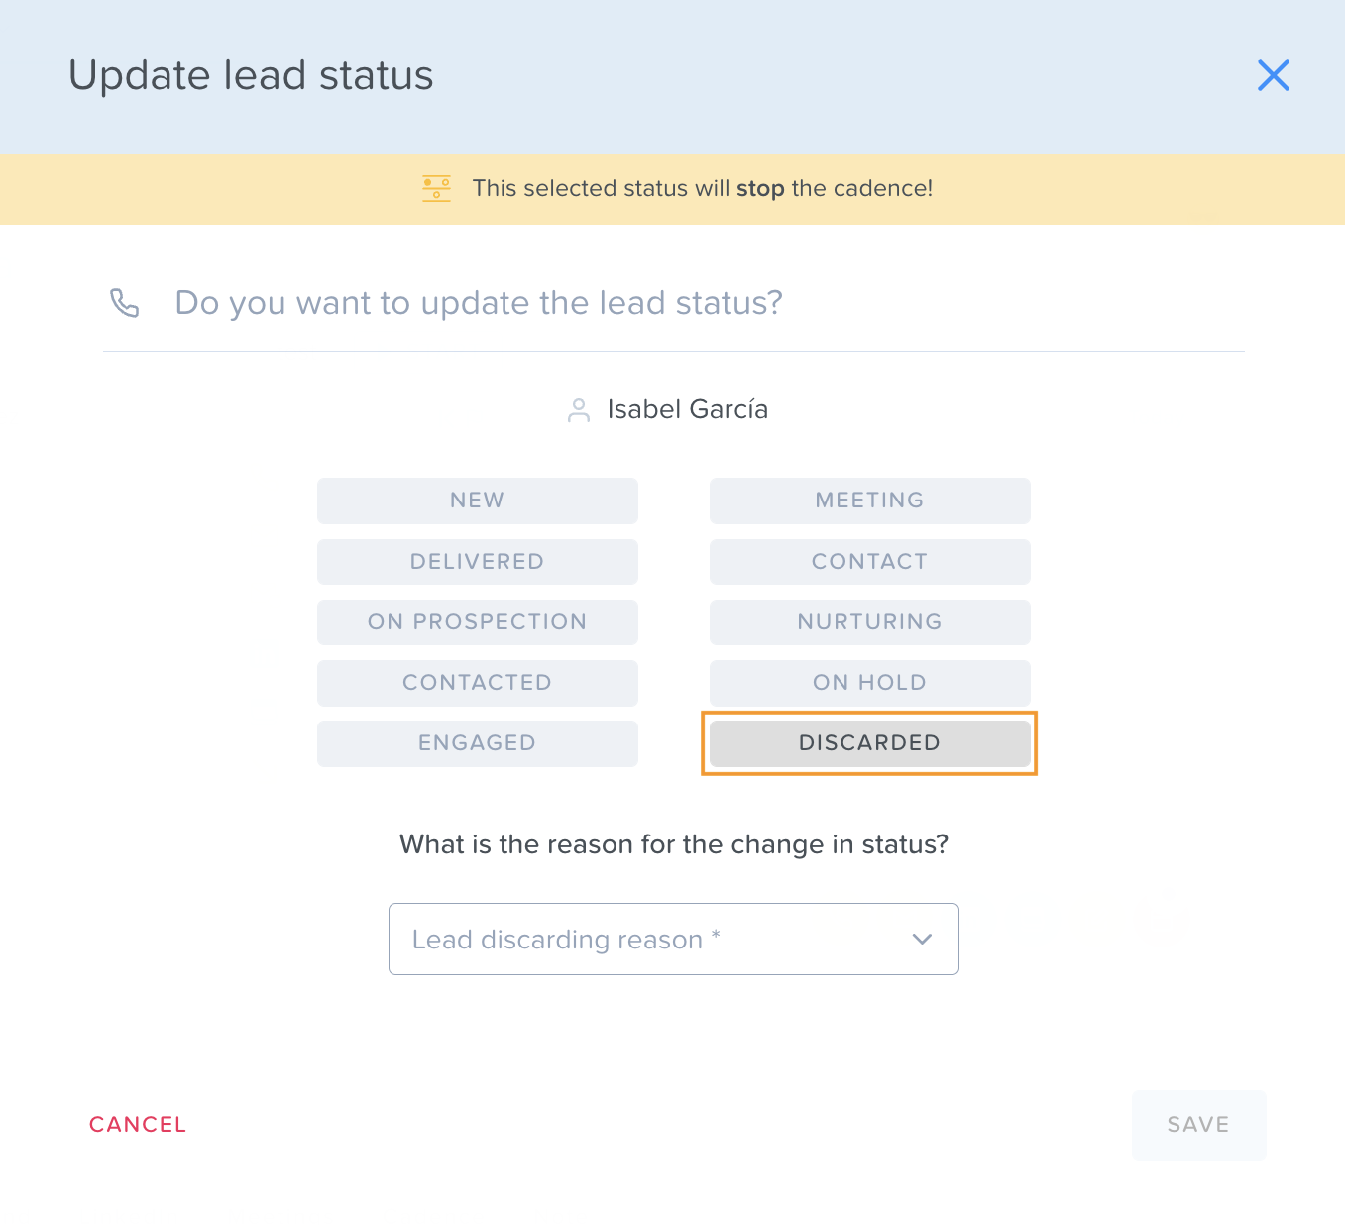This screenshot has width=1345, height=1225.
Task: Click the stop the cadence warning banner
Action: tap(672, 189)
